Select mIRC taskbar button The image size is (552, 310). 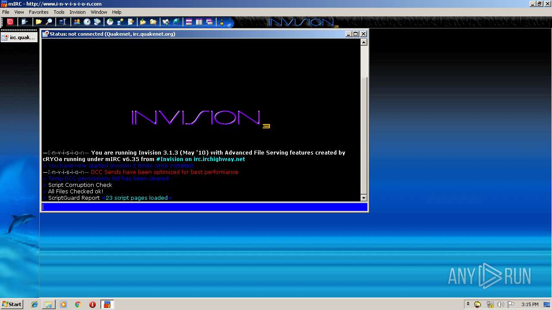107,304
